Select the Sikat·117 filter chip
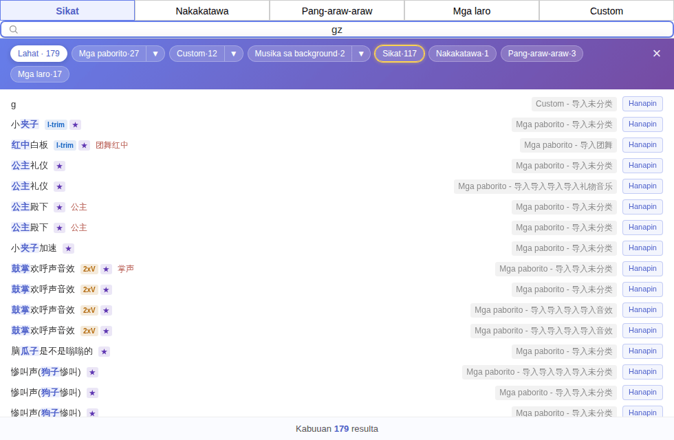Viewport: 674px width, 440px height. point(400,54)
